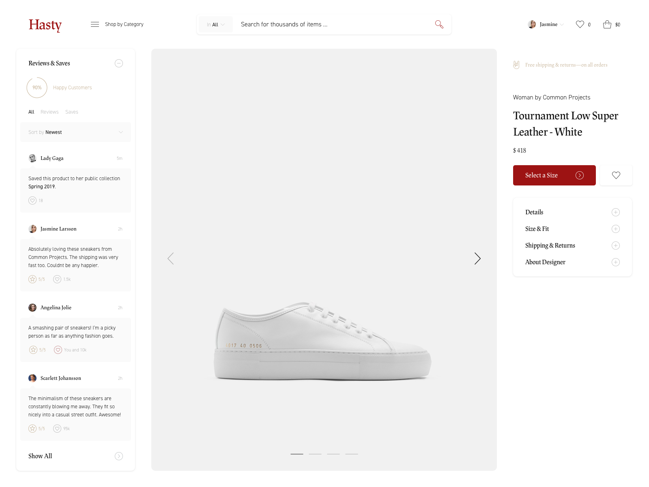Like Jasmine Larsson's review heart
Screen dimensions: 649x487
[57, 279]
